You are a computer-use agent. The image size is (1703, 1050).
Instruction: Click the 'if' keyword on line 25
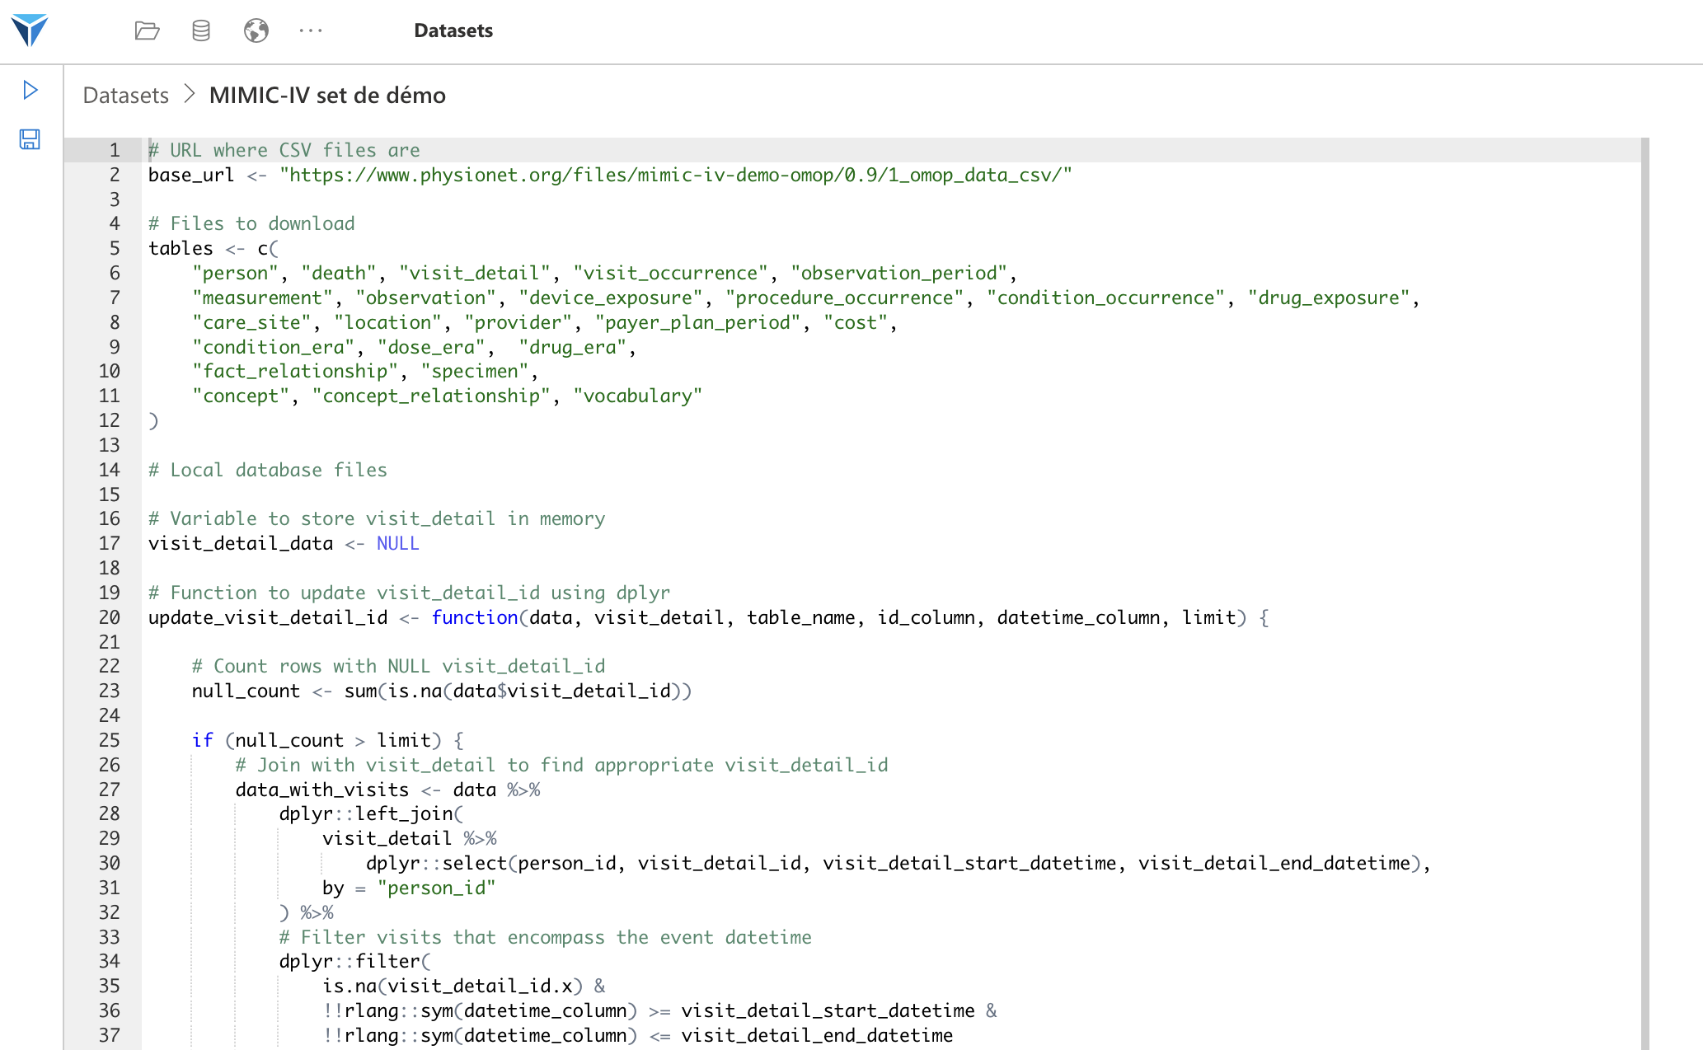click(x=203, y=740)
